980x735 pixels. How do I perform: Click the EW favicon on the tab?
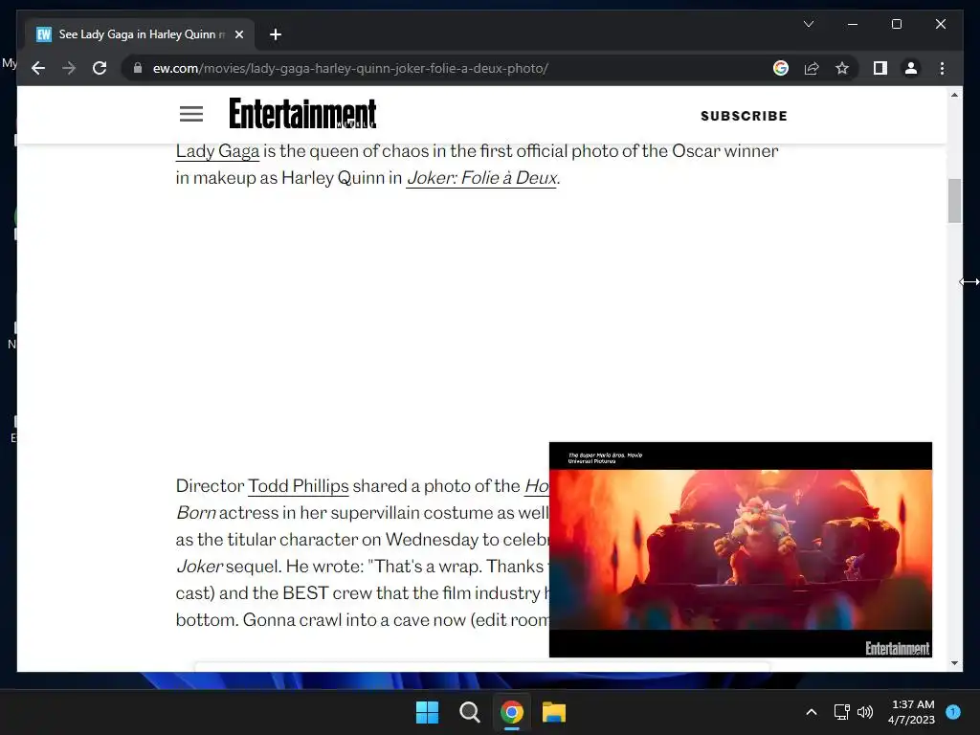44,34
